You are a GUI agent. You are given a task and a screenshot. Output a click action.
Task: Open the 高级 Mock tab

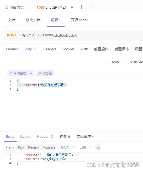click(x=80, y=20)
